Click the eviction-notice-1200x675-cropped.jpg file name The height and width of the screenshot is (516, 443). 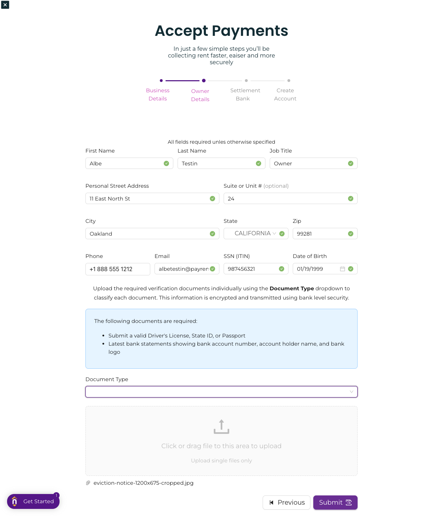coord(144,483)
